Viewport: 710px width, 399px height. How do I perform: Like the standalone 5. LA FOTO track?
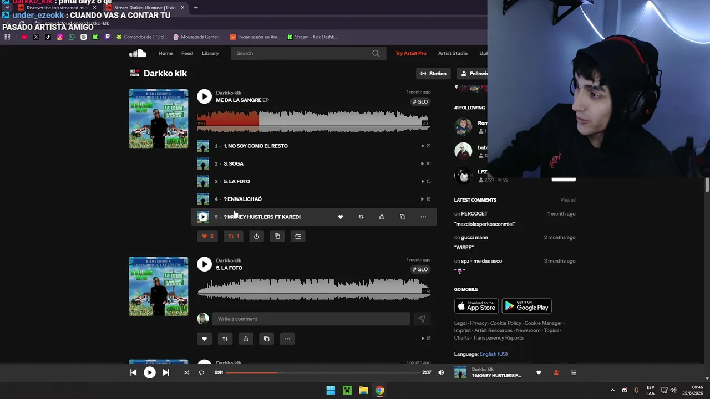click(x=204, y=339)
